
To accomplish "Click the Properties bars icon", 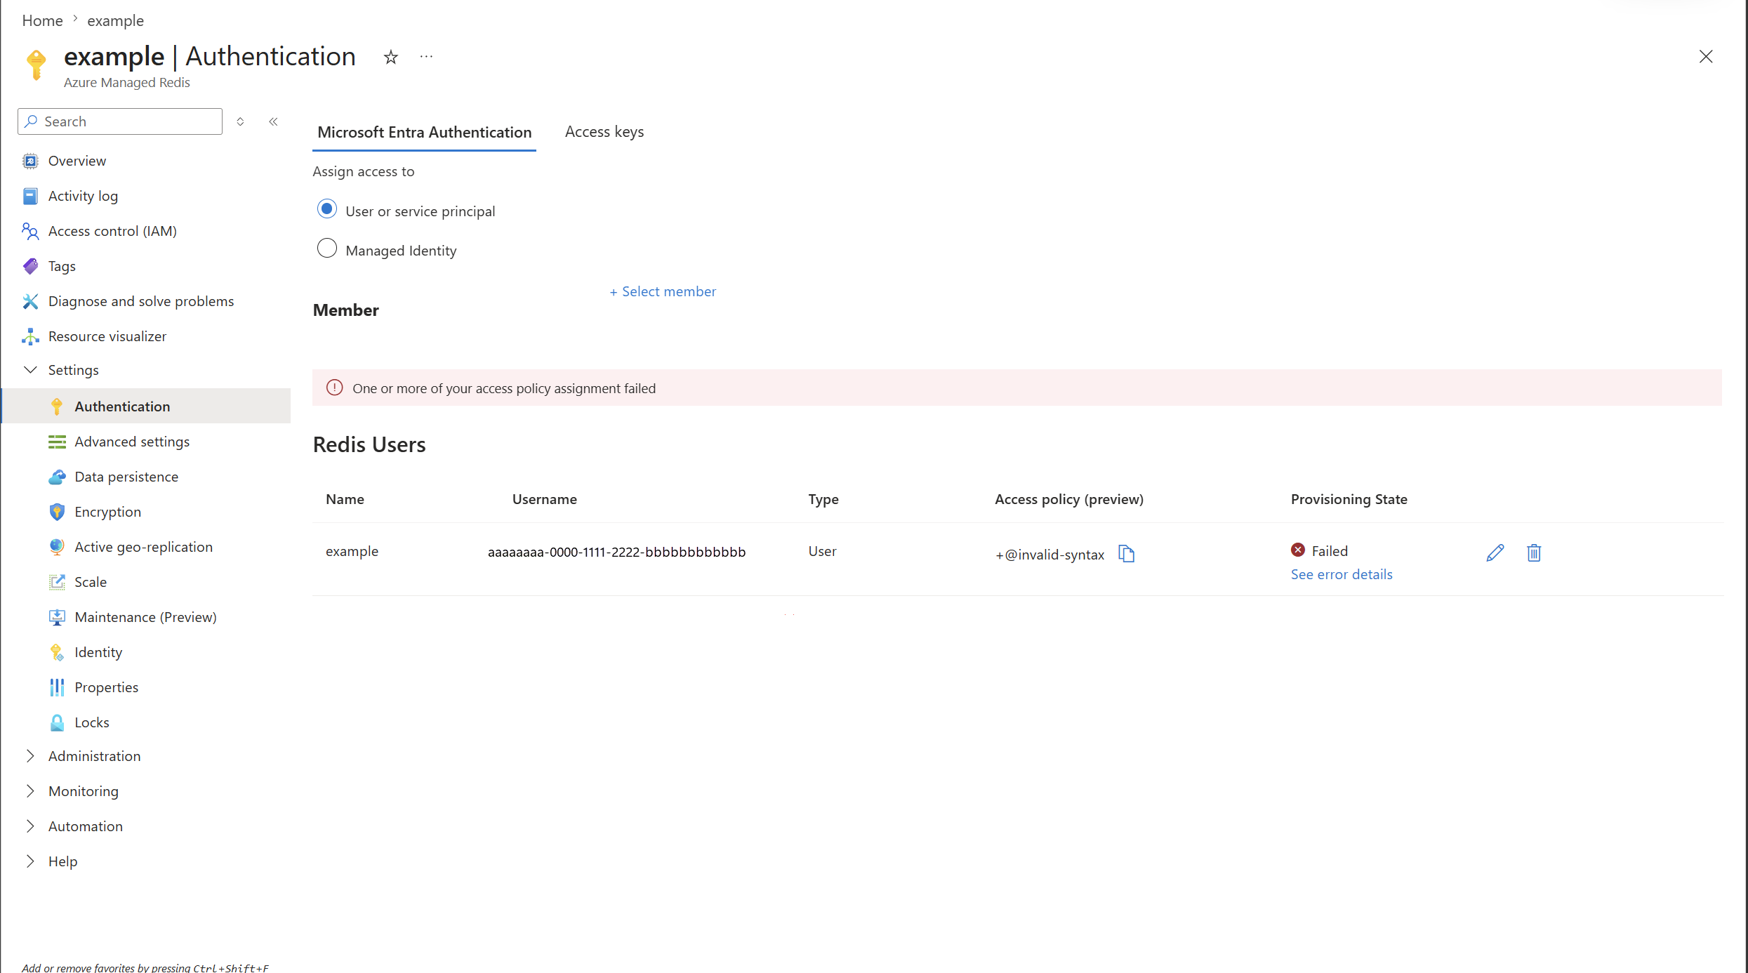I will [x=57, y=688].
